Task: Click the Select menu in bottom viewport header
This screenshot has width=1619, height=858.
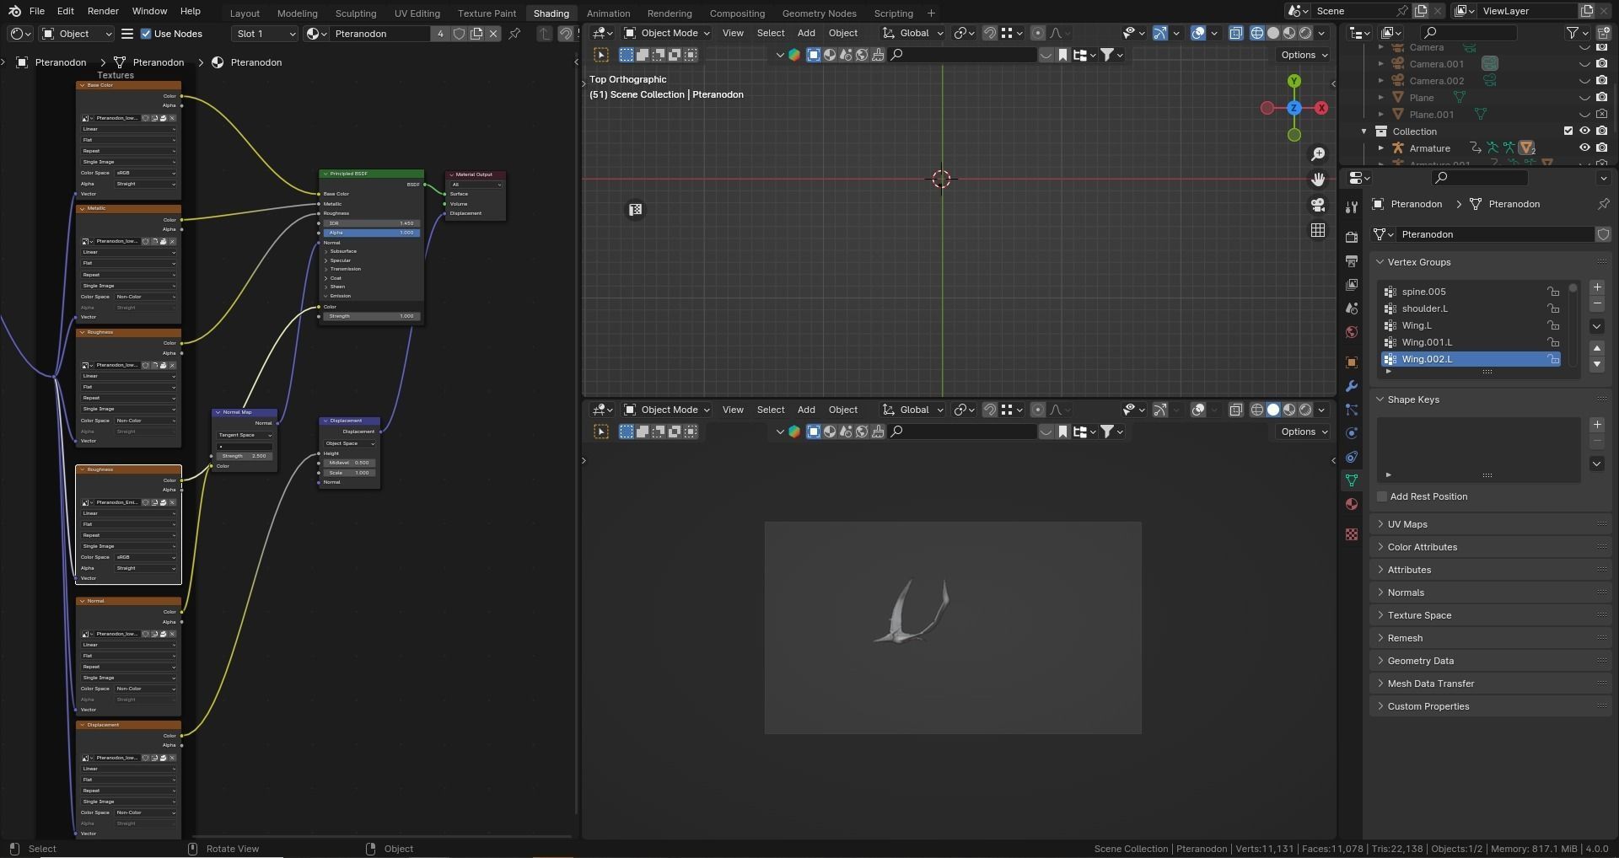Action: tap(771, 410)
